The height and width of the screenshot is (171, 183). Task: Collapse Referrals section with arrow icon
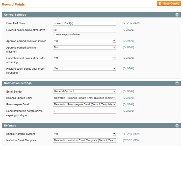(177, 125)
